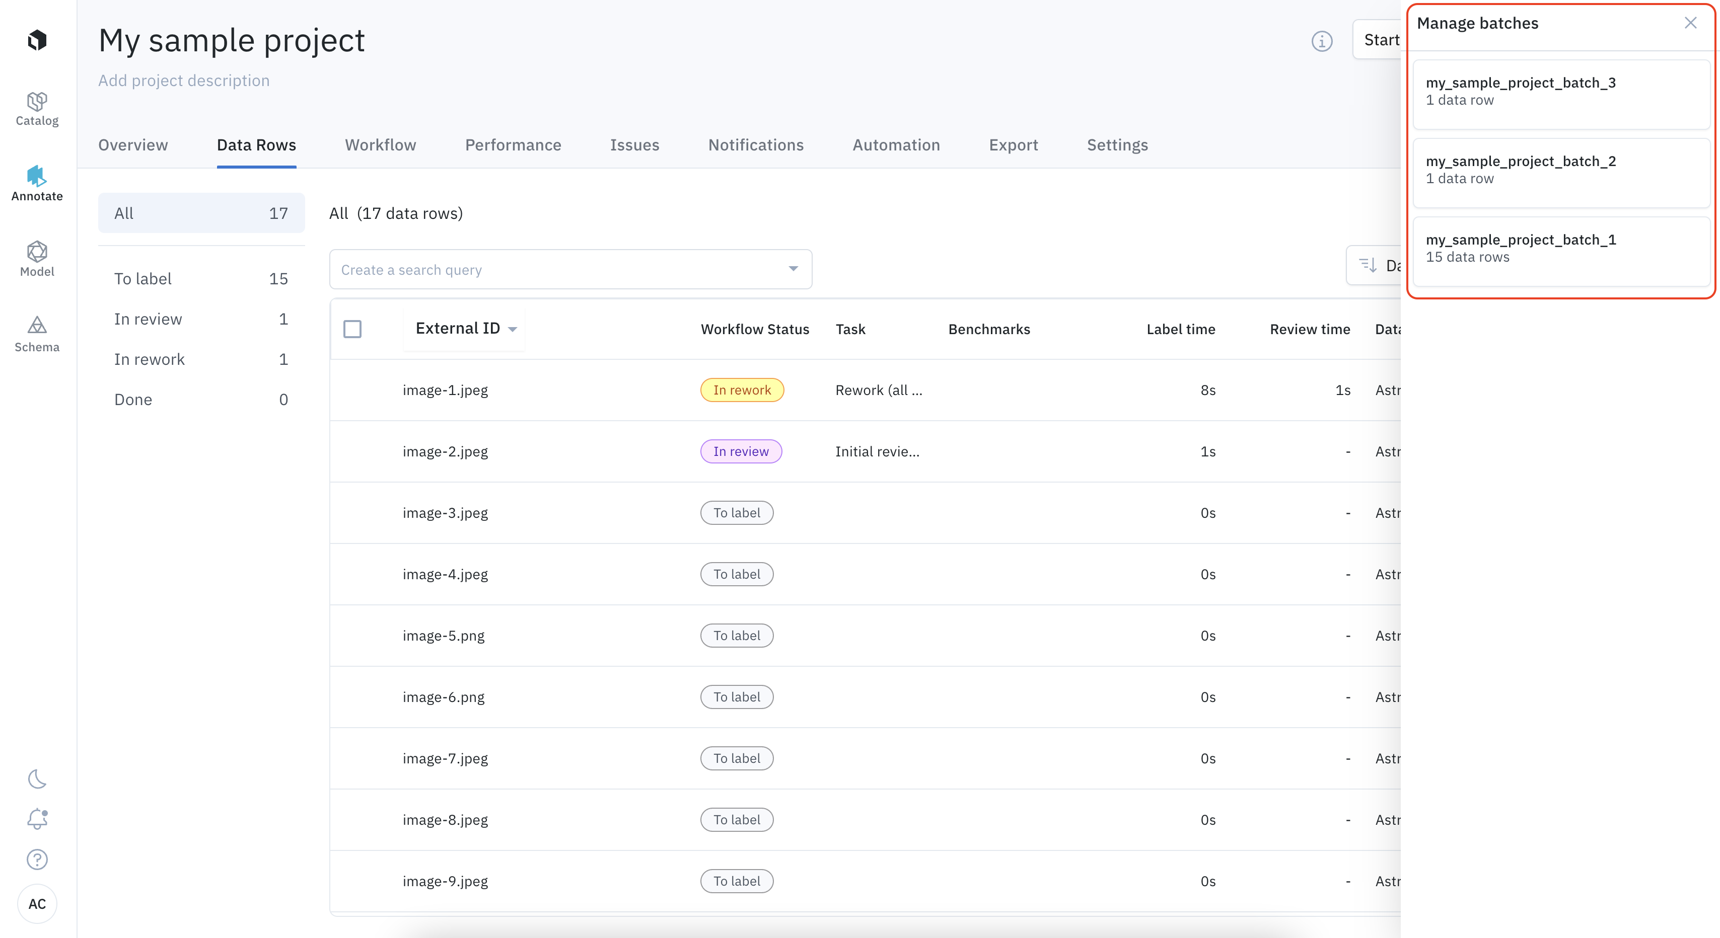Open notifications bell icon
Viewport: 1720px width, 938px height.
(x=37, y=819)
